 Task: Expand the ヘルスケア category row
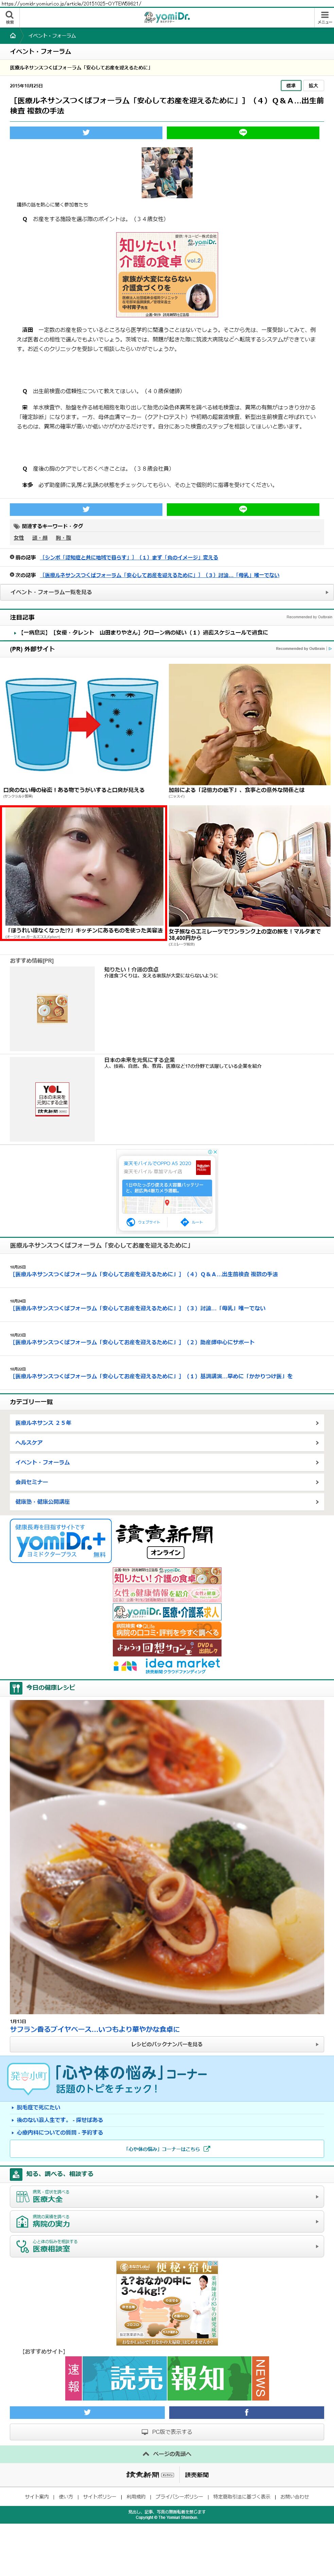166,1442
